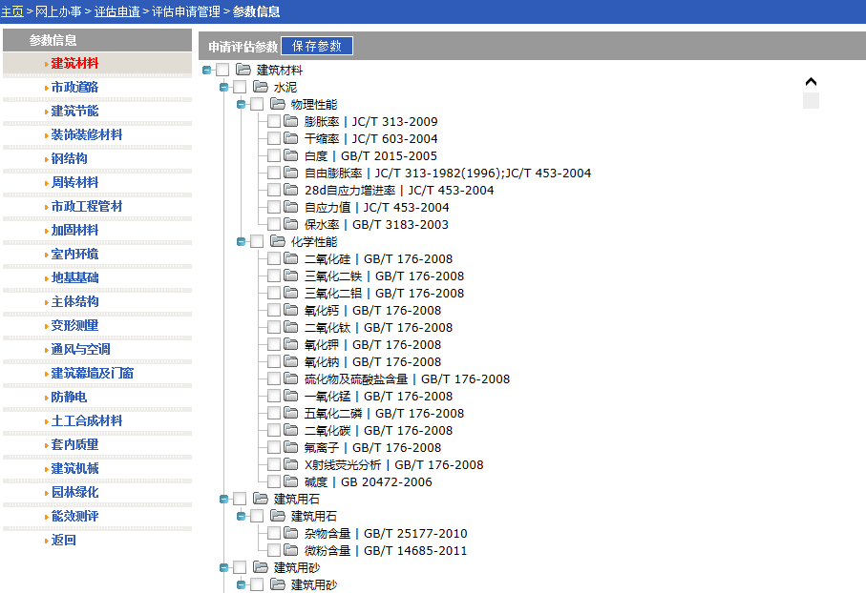
Task: Select 返回 at the sidebar bottom
Action: coord(63,540)
